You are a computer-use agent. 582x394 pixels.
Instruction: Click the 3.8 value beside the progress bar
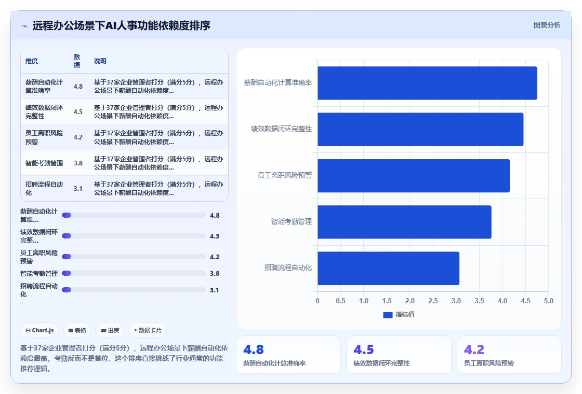click(215, 273)
